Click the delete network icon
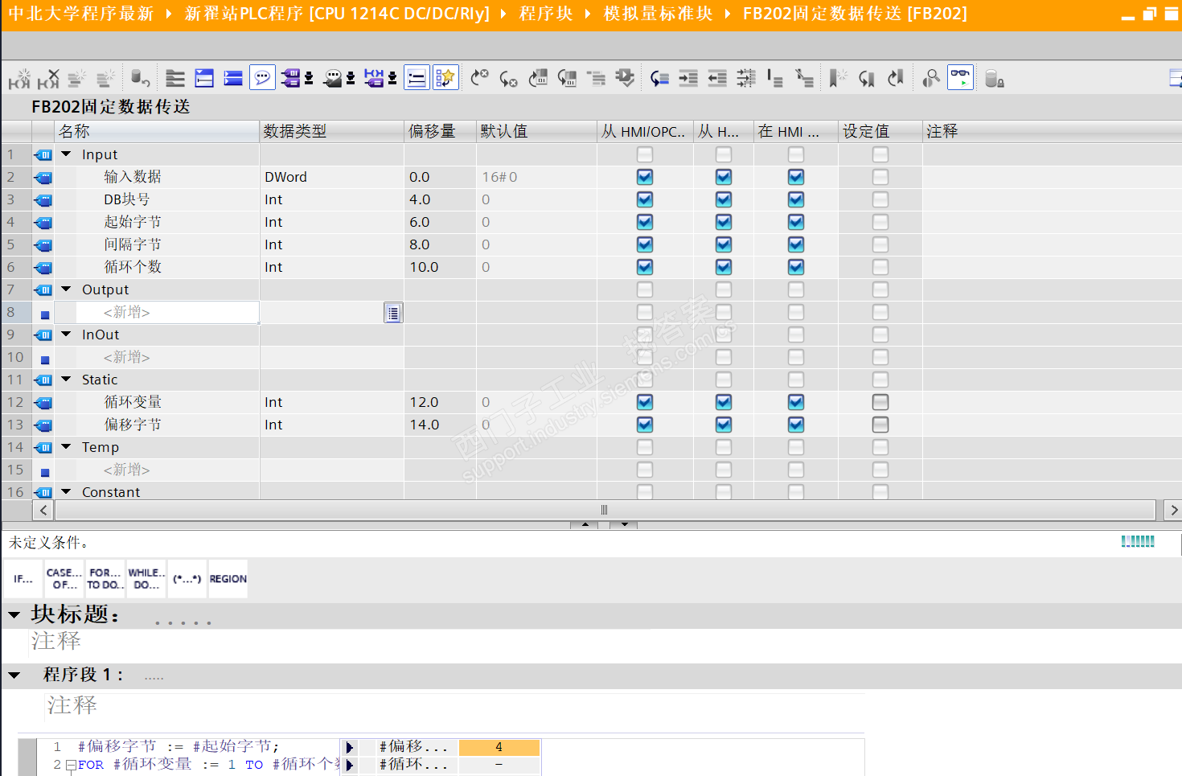Image resolution: width=1182 pixels, height=776 pixels. pos(48,78)
